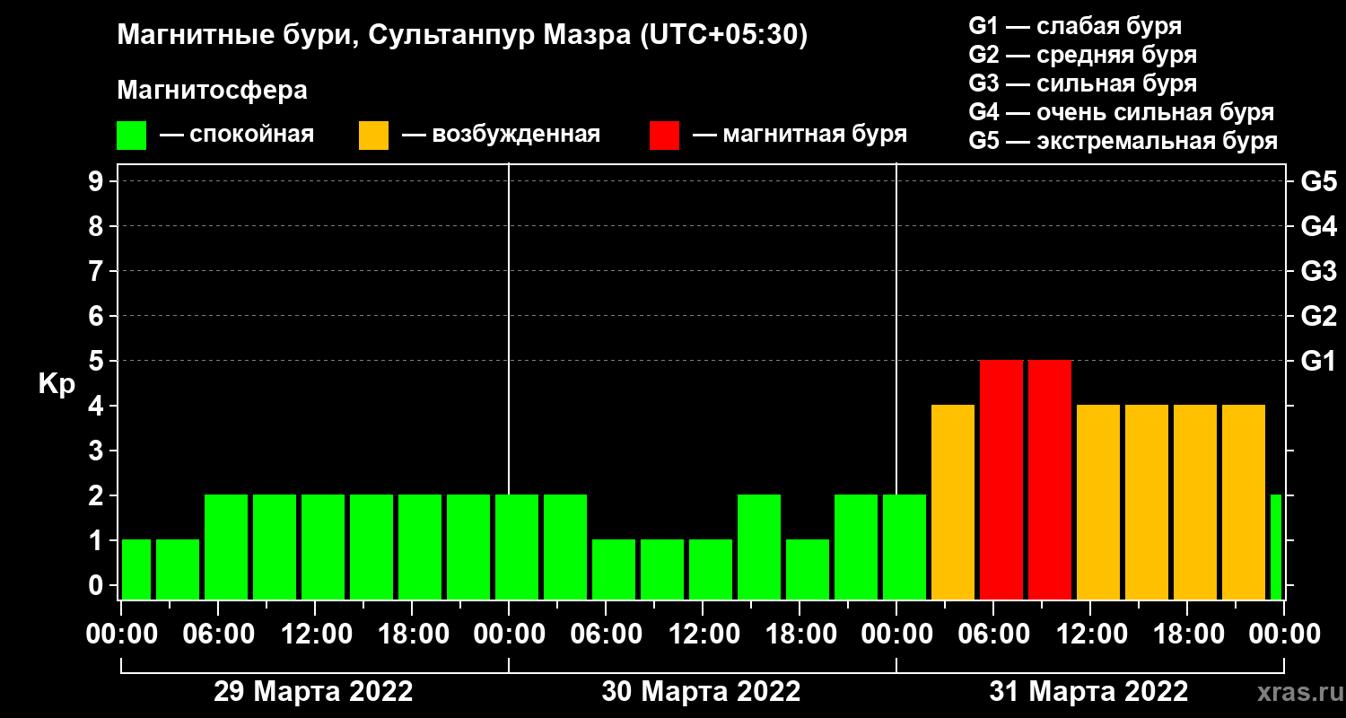Click the G3 label on right axis
Viewport: 1346px width, 718px height.
(1318, 271)
